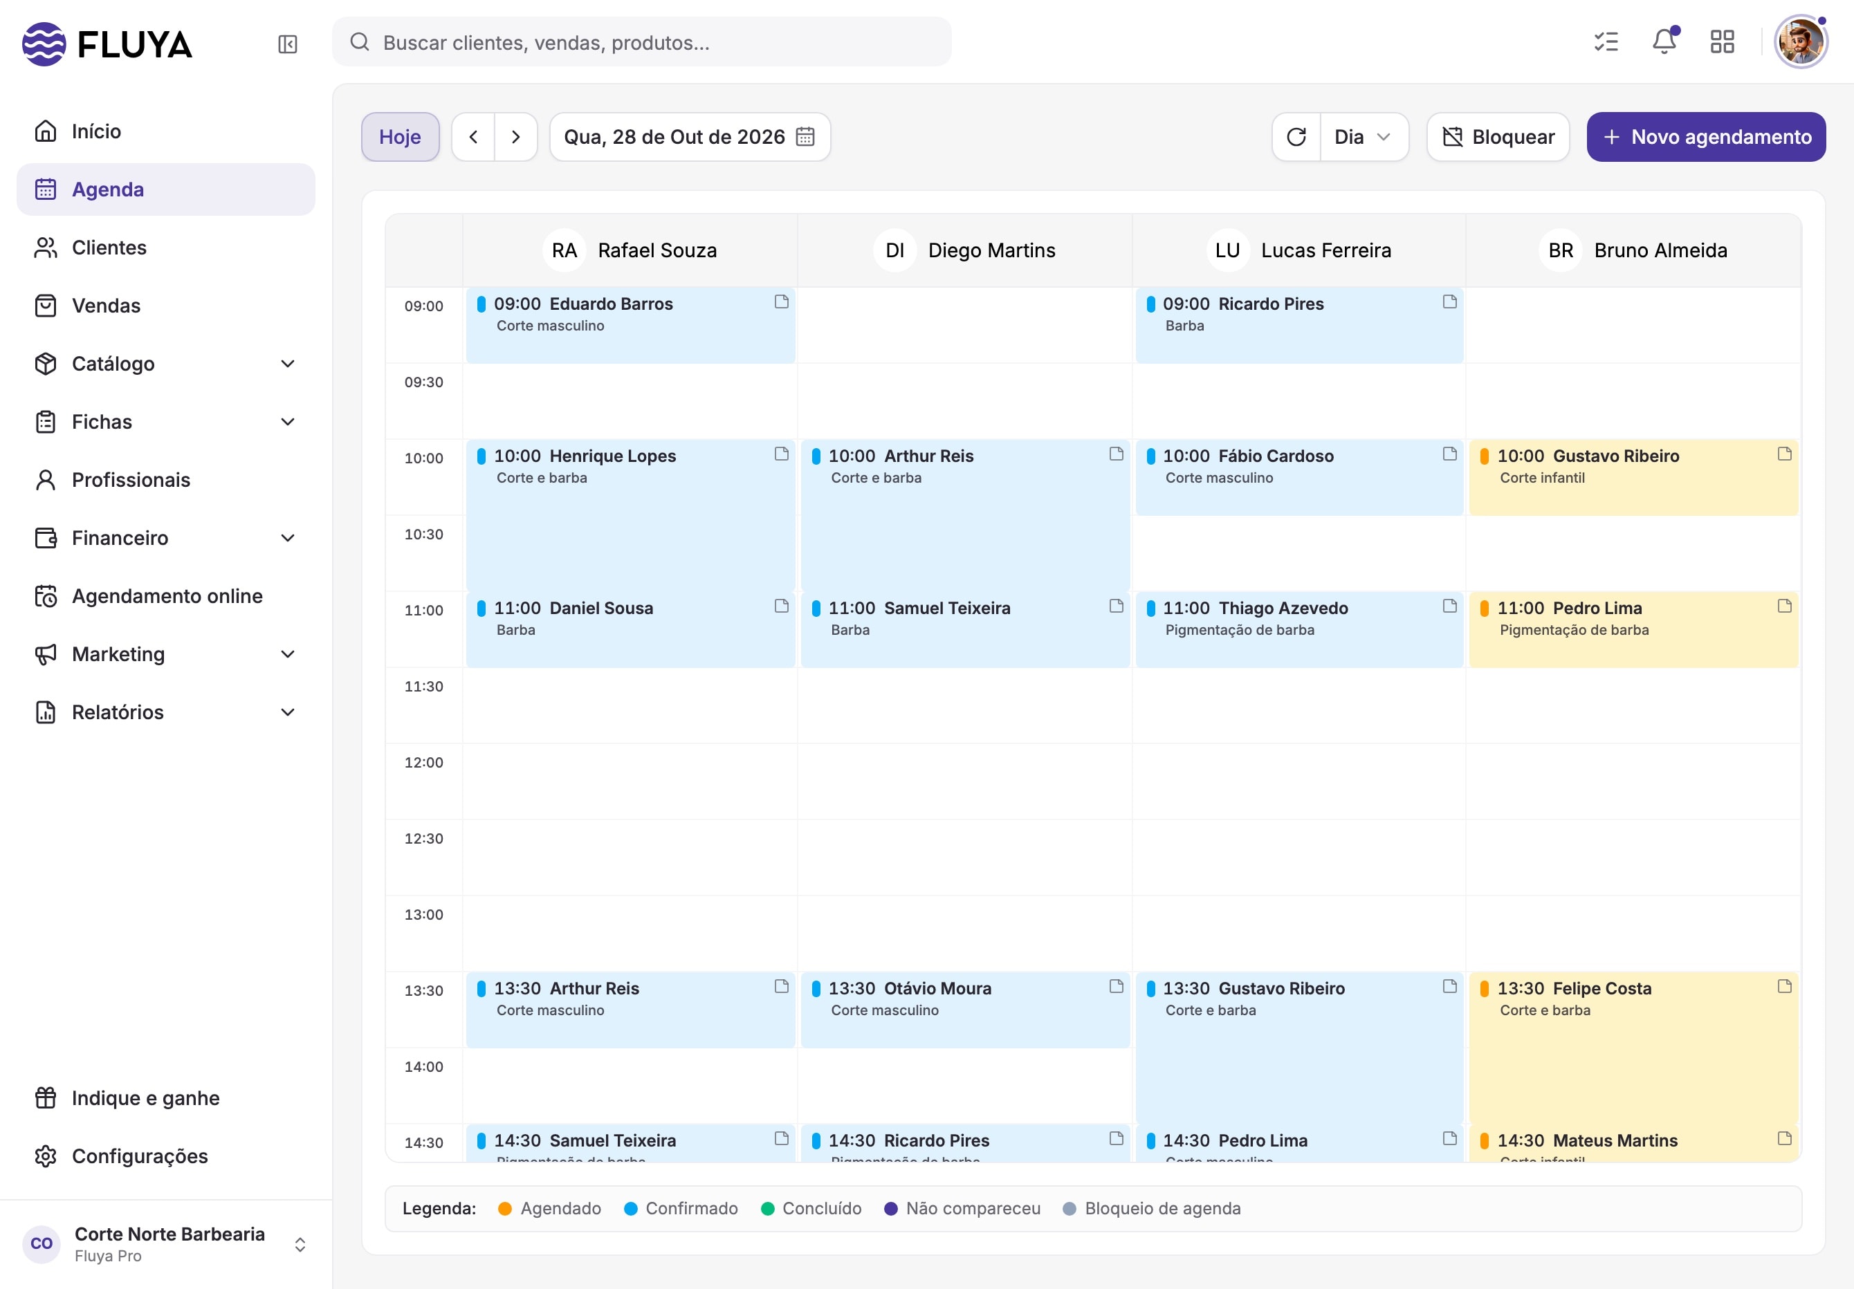Open the Henrique Lopes 10:00 appointment
This screenshot has width=1854, height=1289.
(631, 515)
